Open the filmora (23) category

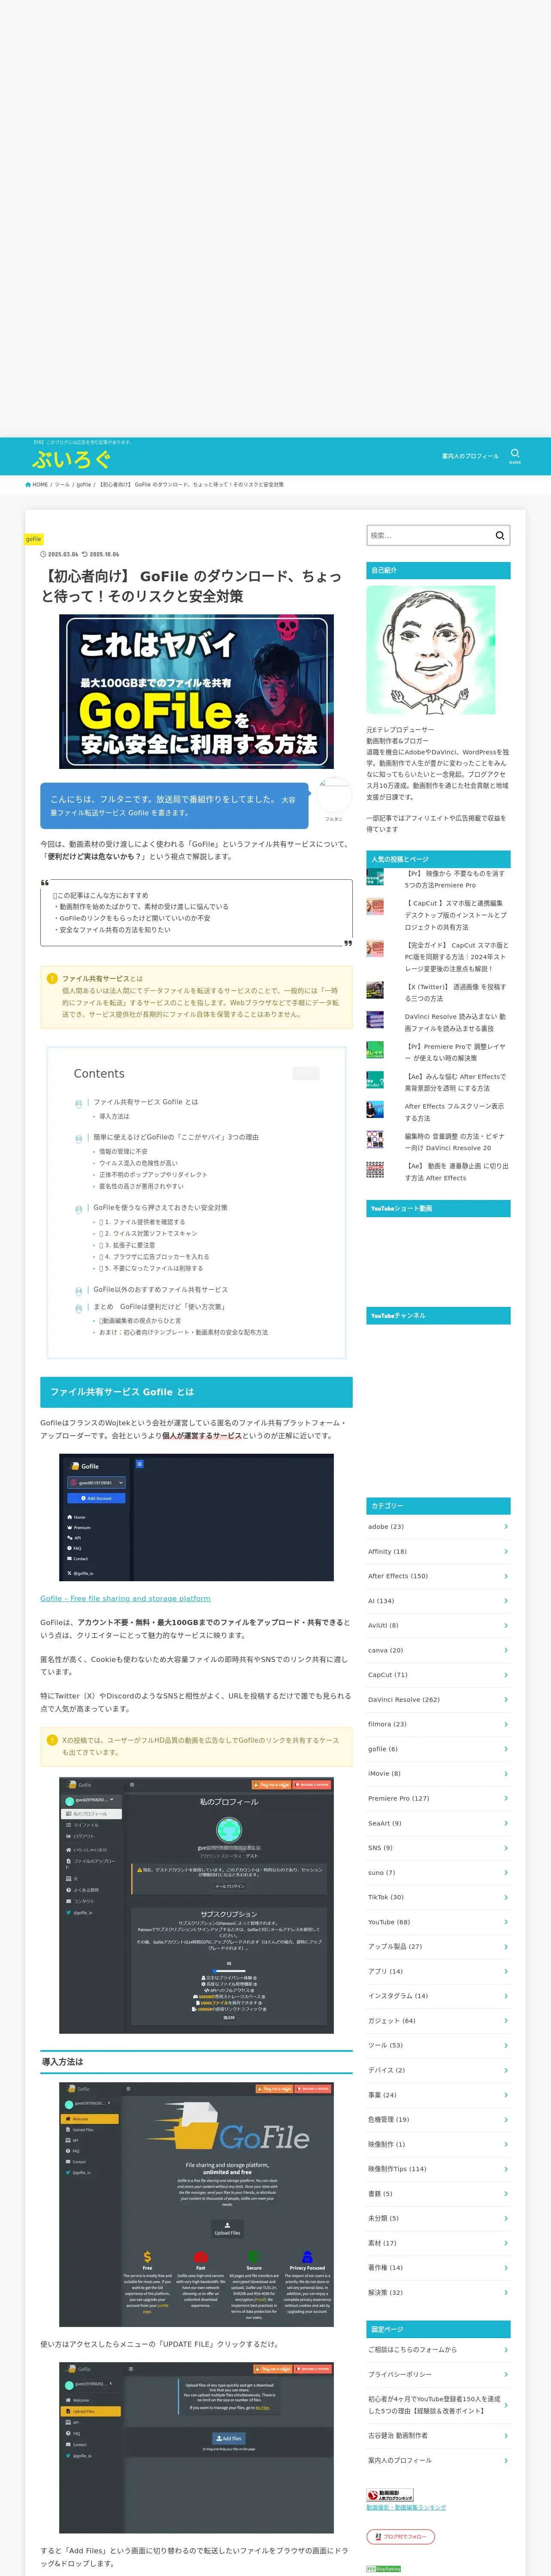438,1724
